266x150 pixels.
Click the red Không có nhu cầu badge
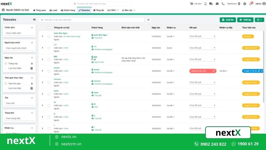click(203, 71)
